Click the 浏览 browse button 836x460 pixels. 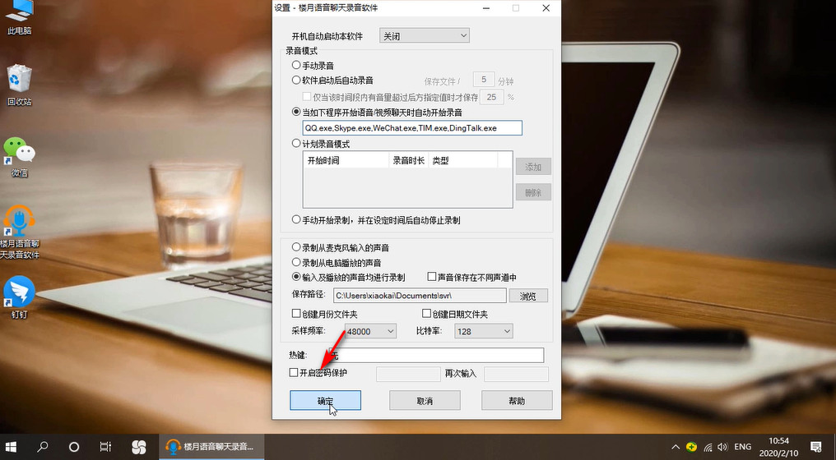527,296
